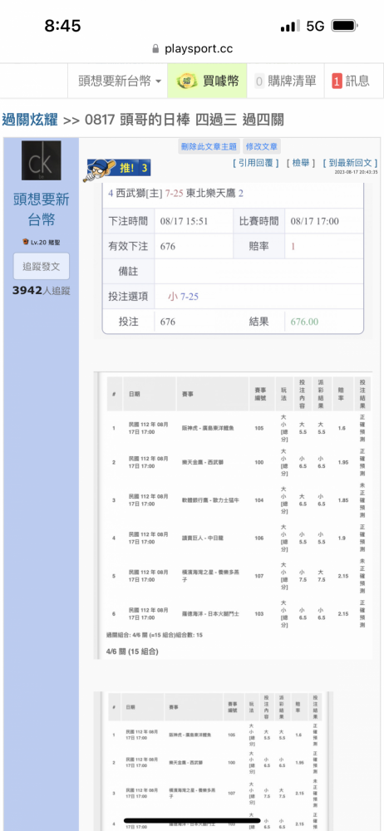The image size is (384, 831).
Task: Tap the 追蹤發文 follow button
Action: [42, 267]
